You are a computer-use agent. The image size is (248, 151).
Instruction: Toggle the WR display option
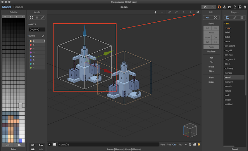pos(33,149)
